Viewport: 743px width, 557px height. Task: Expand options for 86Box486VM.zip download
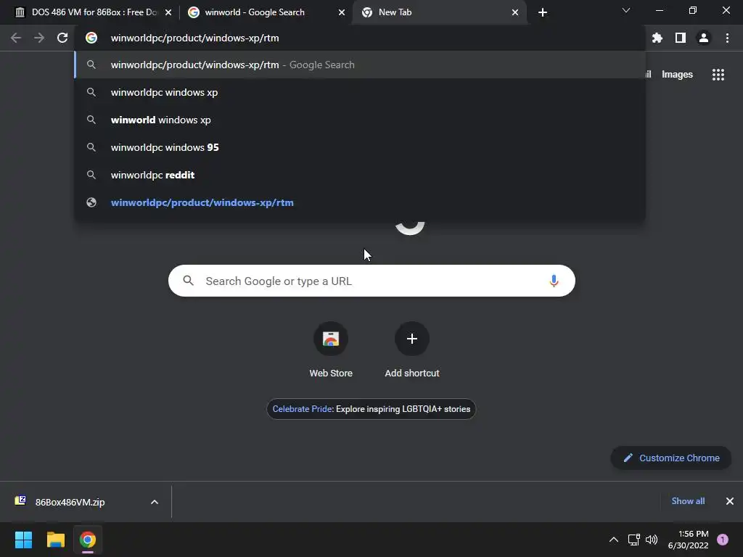pyautogui.click(x=155, y=502)
